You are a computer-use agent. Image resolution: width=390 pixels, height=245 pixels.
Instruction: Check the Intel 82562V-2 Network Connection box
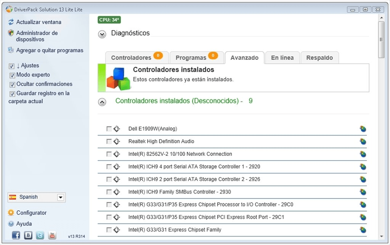click(x=109, y=154)
